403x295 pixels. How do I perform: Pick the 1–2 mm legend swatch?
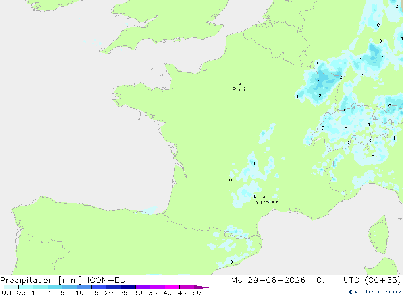coord(40,287)
